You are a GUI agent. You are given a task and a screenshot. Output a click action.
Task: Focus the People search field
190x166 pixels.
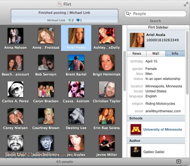[156, 14]
